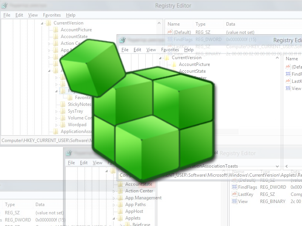Select the AccountState key label in the middle window
Viewport: 302px width, 226px height.
click(x=192, y=71)
